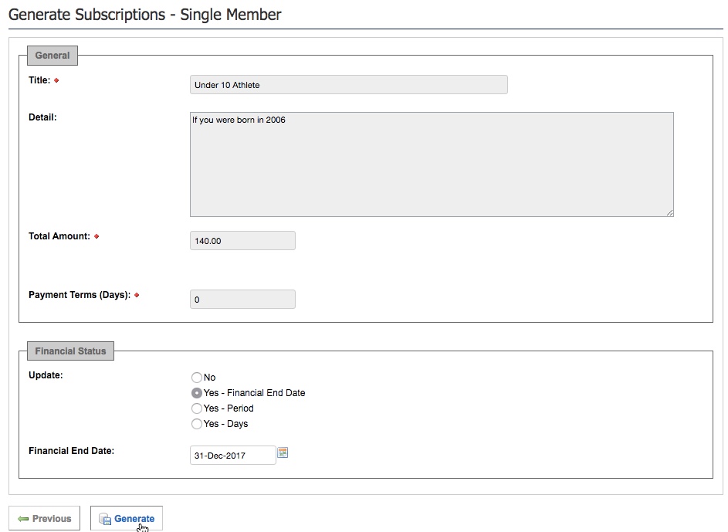This screenshot has width=728, height=532.
Task: Click the "Update:" field label
Action: point(46,375)
